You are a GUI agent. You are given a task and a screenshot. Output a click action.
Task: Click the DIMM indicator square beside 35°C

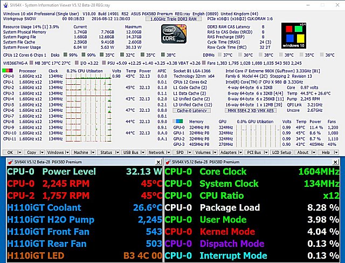[x=301, y=55]
